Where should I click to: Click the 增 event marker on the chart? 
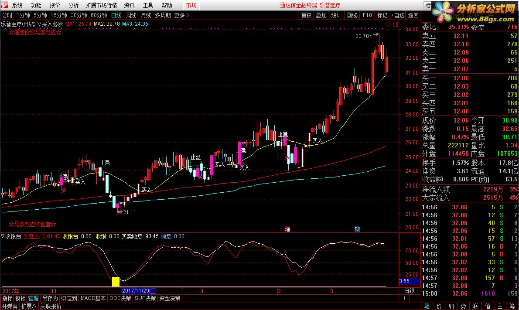pos(288,229)
